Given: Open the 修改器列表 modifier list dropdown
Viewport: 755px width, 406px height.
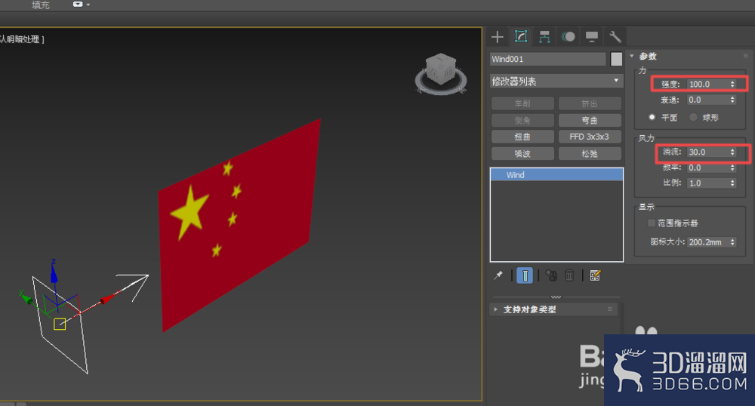Looking at the screenshot, I should [x=556, y=82].
